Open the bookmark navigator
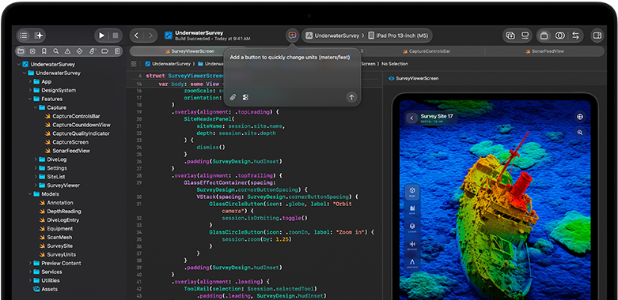The image size is (618, 300). pyautogui.click(x=44, y=51)
